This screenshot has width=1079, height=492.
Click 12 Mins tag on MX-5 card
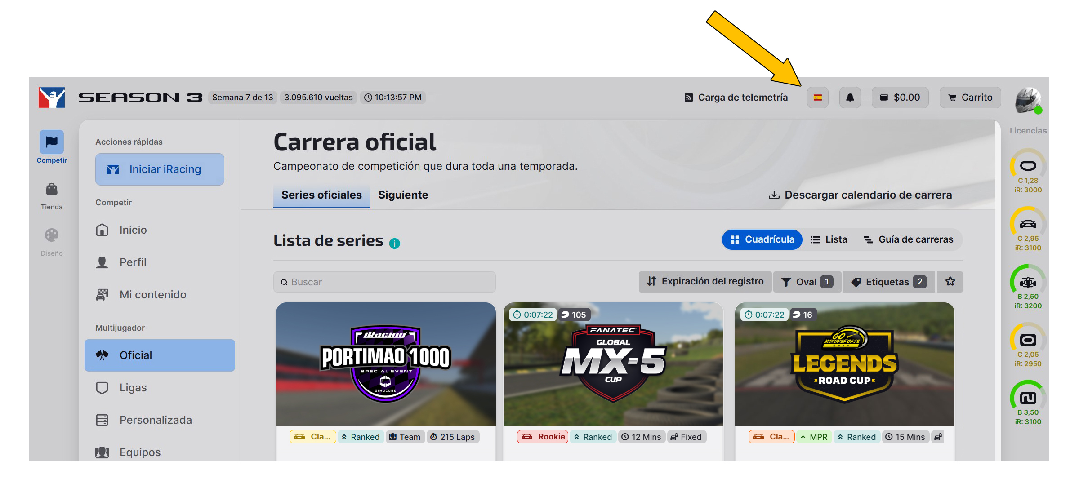point(641,437)
